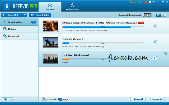Click the Converted section icon
This screenshot has width=169, height=105.
coord(5,36)
